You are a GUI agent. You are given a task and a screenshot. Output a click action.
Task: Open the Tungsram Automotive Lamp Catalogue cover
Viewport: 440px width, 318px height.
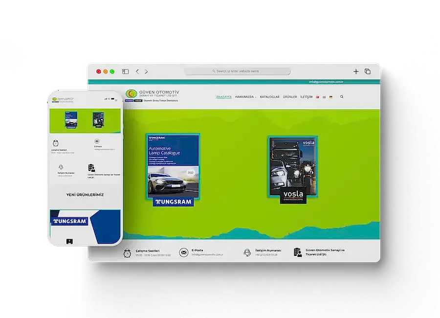[173, 167]
